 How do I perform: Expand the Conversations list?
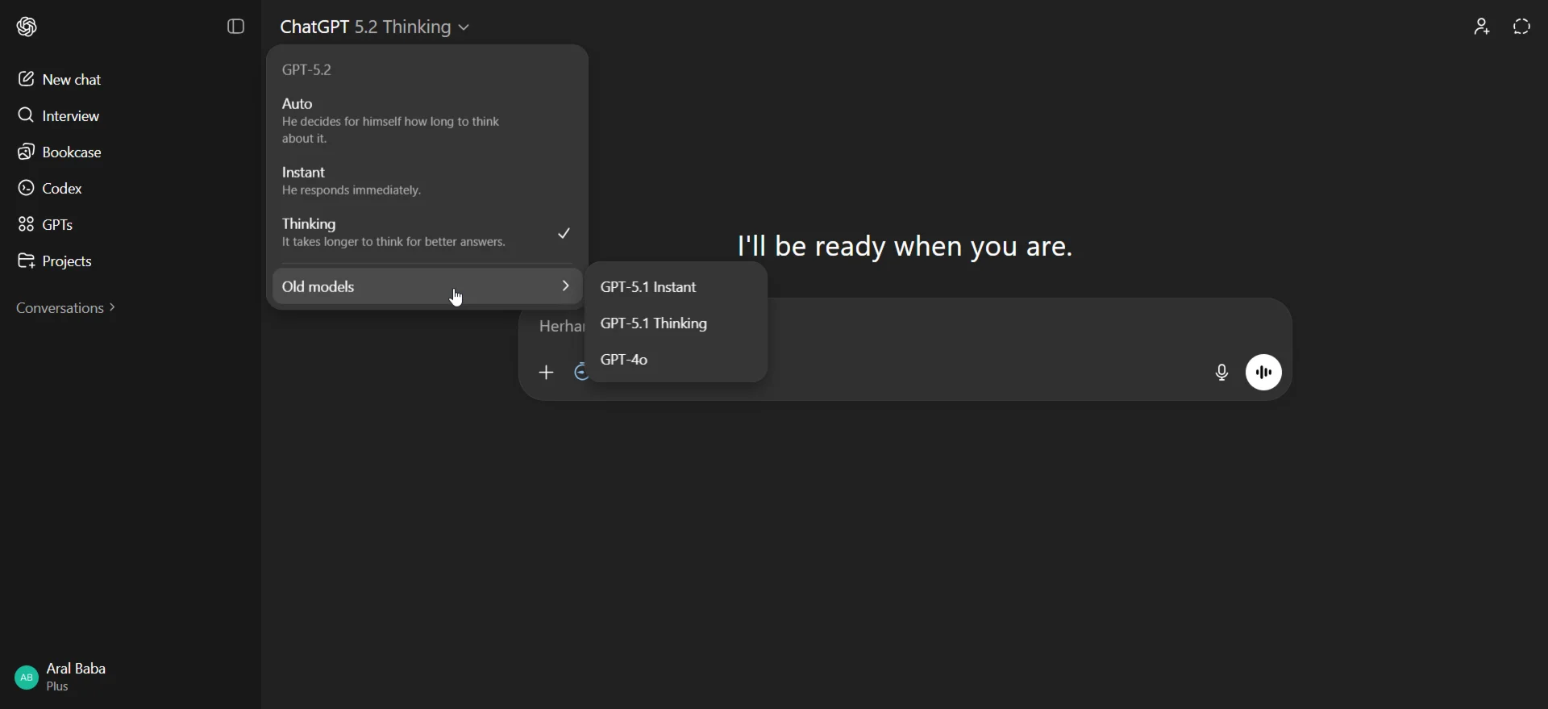pos(66,309)
